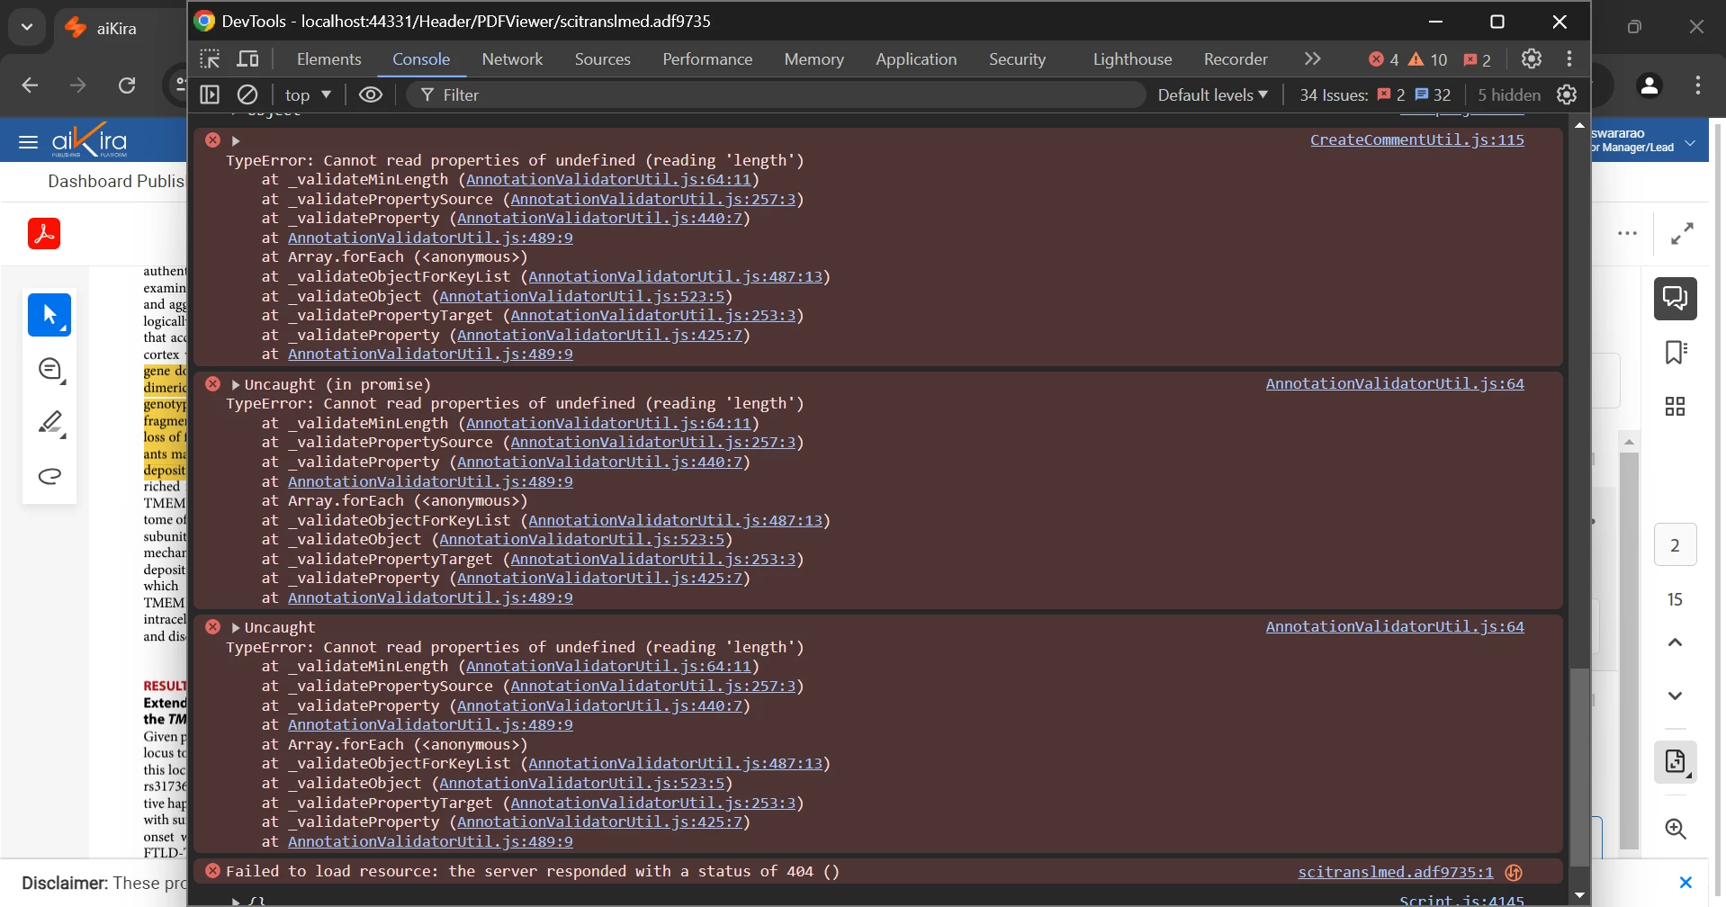The height and width of the screenshot is (907, 1726).
Task: Open aiKira hamburger menu
Action: (28, 141)
